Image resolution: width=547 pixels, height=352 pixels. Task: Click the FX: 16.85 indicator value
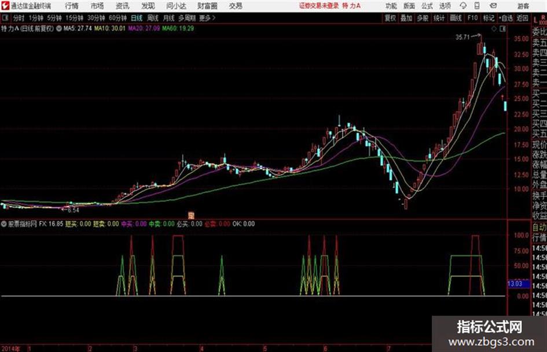(x=51, y=224)
